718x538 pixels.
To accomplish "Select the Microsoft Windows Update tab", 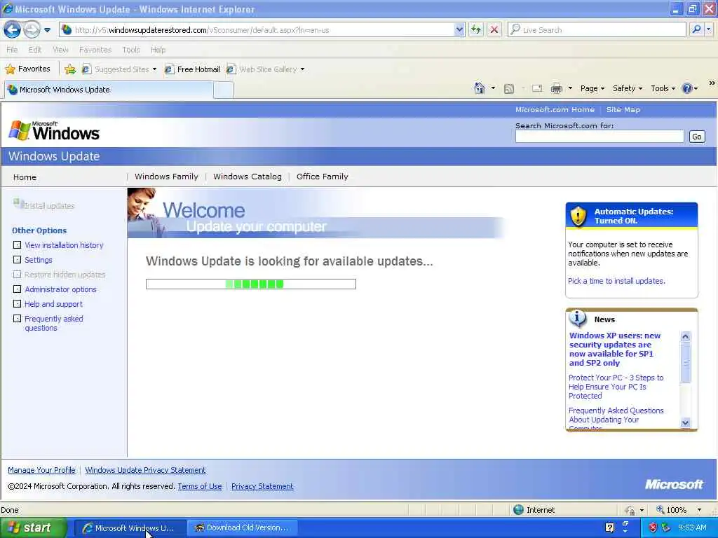I will [109, 90].
